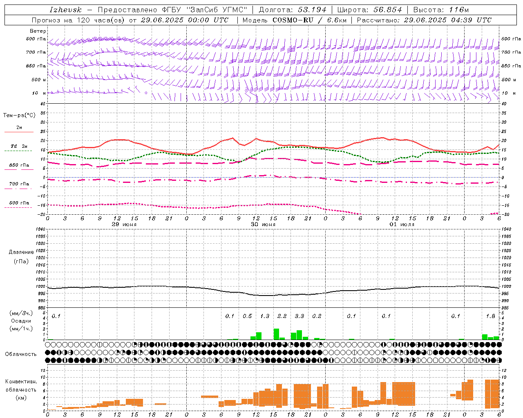Click the 'Высота: 116м' value
This screenshot has height=418, width=523.
coord(441,10)
